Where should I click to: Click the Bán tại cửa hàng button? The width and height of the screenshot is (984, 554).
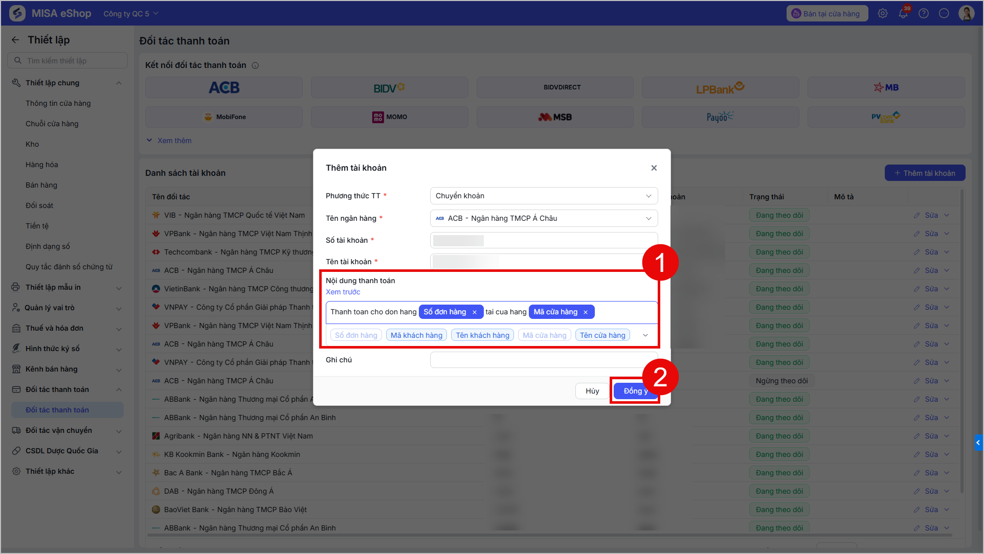[827, 14]
